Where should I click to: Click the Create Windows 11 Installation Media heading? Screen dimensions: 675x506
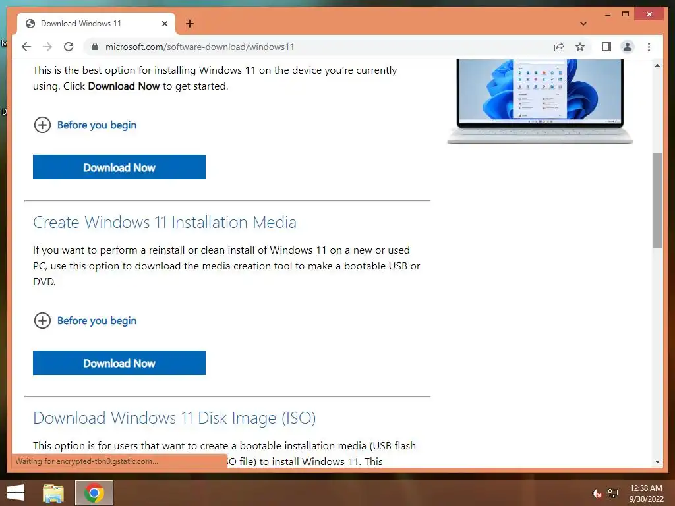point(164,223)
